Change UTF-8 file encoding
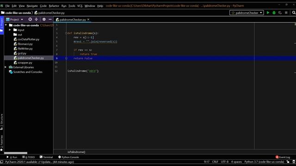This screenshot has height=166, width=296. pos(225,162)
